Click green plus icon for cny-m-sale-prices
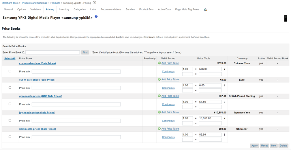This screenshot has width=291, height=150. (x=159, y=63)
